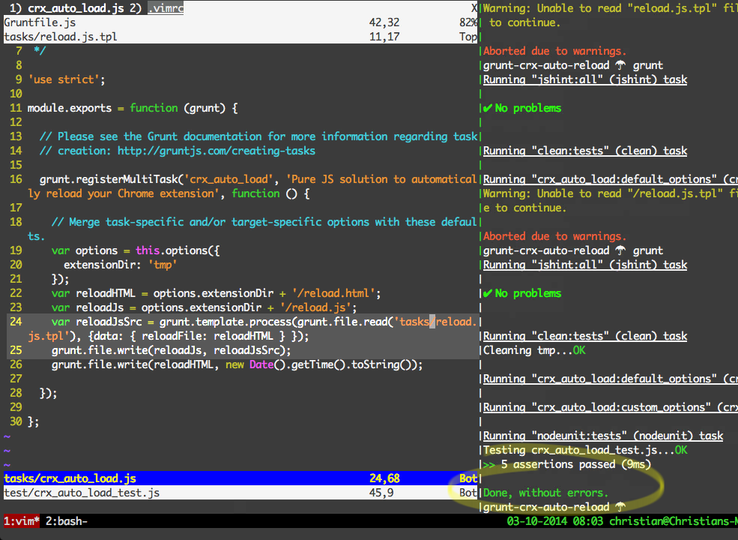The height and width of the screenshot is (540, 738).
Task: Select tmux window 1:vim*
Action: click(22, 521)
